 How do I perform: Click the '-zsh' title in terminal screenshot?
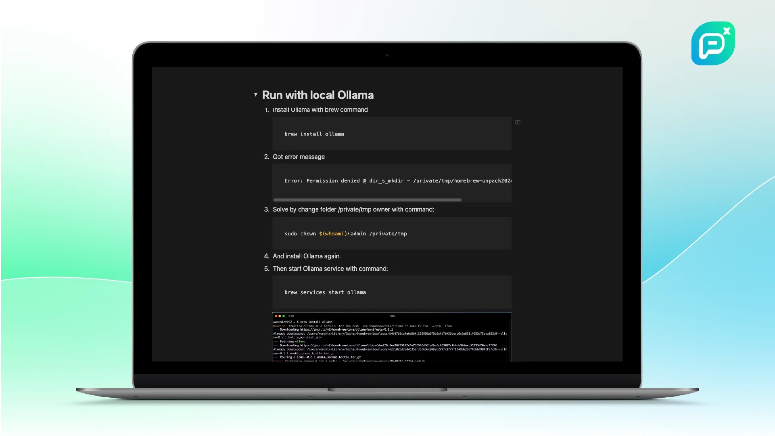(x=392, y=316)
